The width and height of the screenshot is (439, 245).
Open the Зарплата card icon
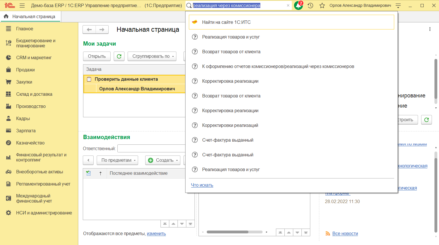click(x=9, y=131)
